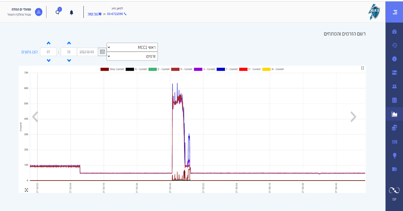Open the dashboard gauge sidebar icon
This screenshot has width=403, height=211.
(x=394, y=32)
